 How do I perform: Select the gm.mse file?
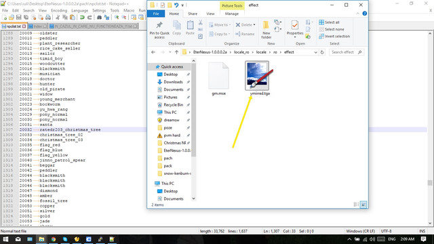[218, 79]
